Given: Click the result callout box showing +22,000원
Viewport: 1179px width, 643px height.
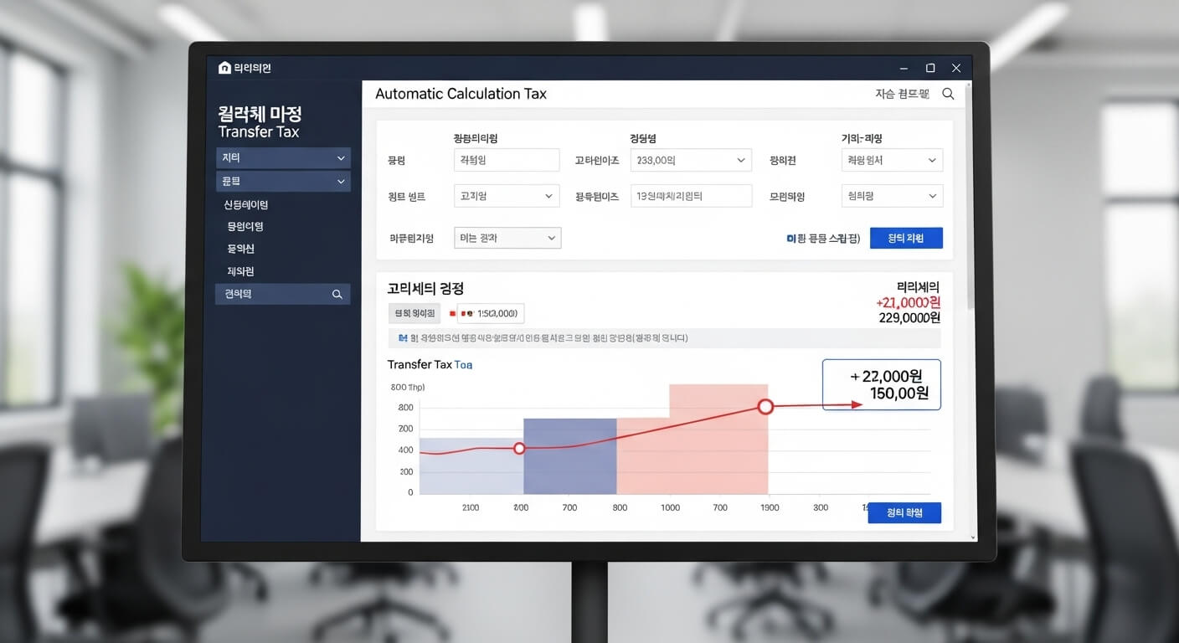Looking at the screenshot, I should (881, 385).
